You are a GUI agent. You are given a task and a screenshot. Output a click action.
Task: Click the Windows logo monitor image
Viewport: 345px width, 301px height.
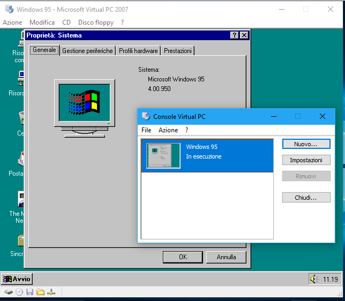click(85, 109)
